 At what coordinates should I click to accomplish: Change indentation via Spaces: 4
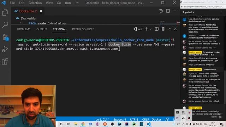[120, 120]
